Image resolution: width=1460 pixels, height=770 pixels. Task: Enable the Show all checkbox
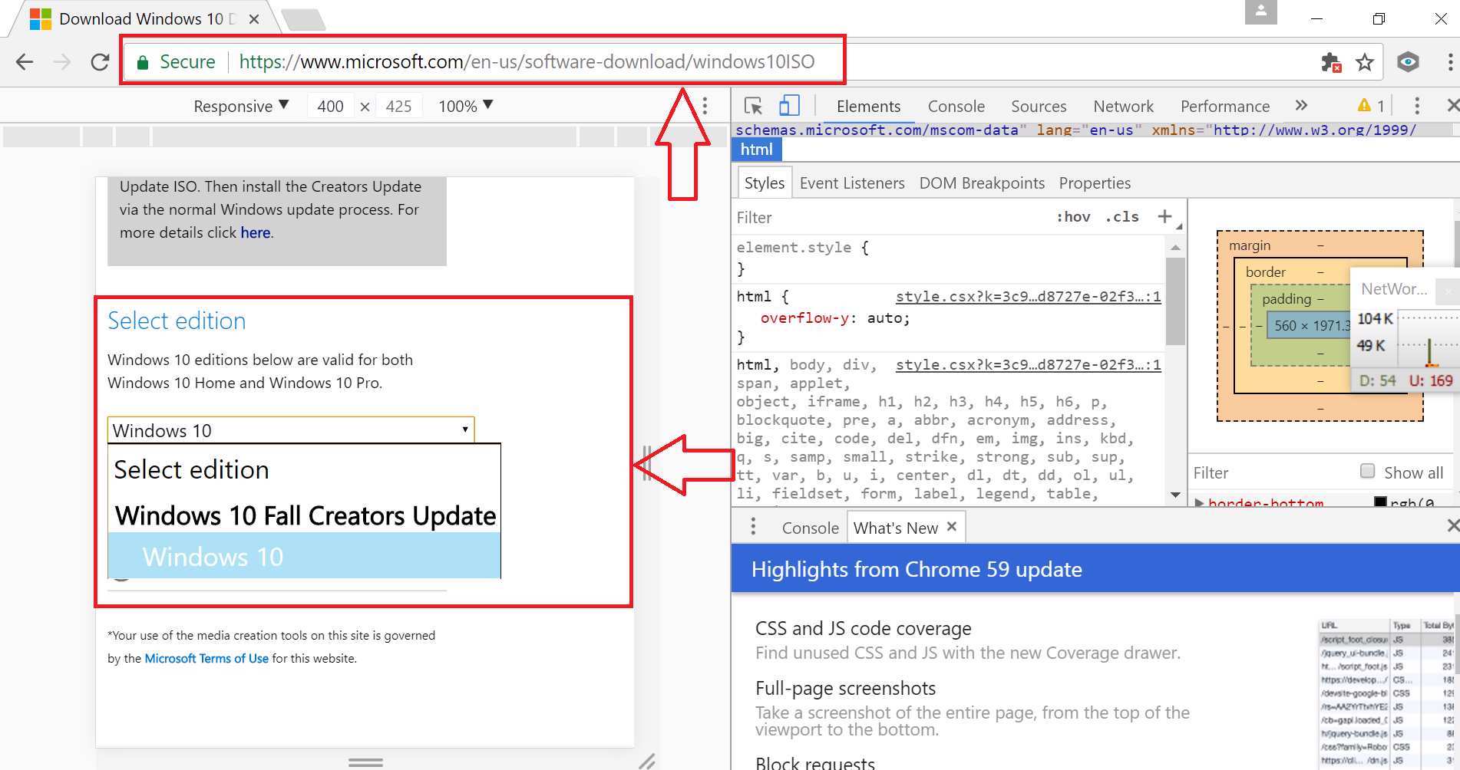click(1367, 471)
